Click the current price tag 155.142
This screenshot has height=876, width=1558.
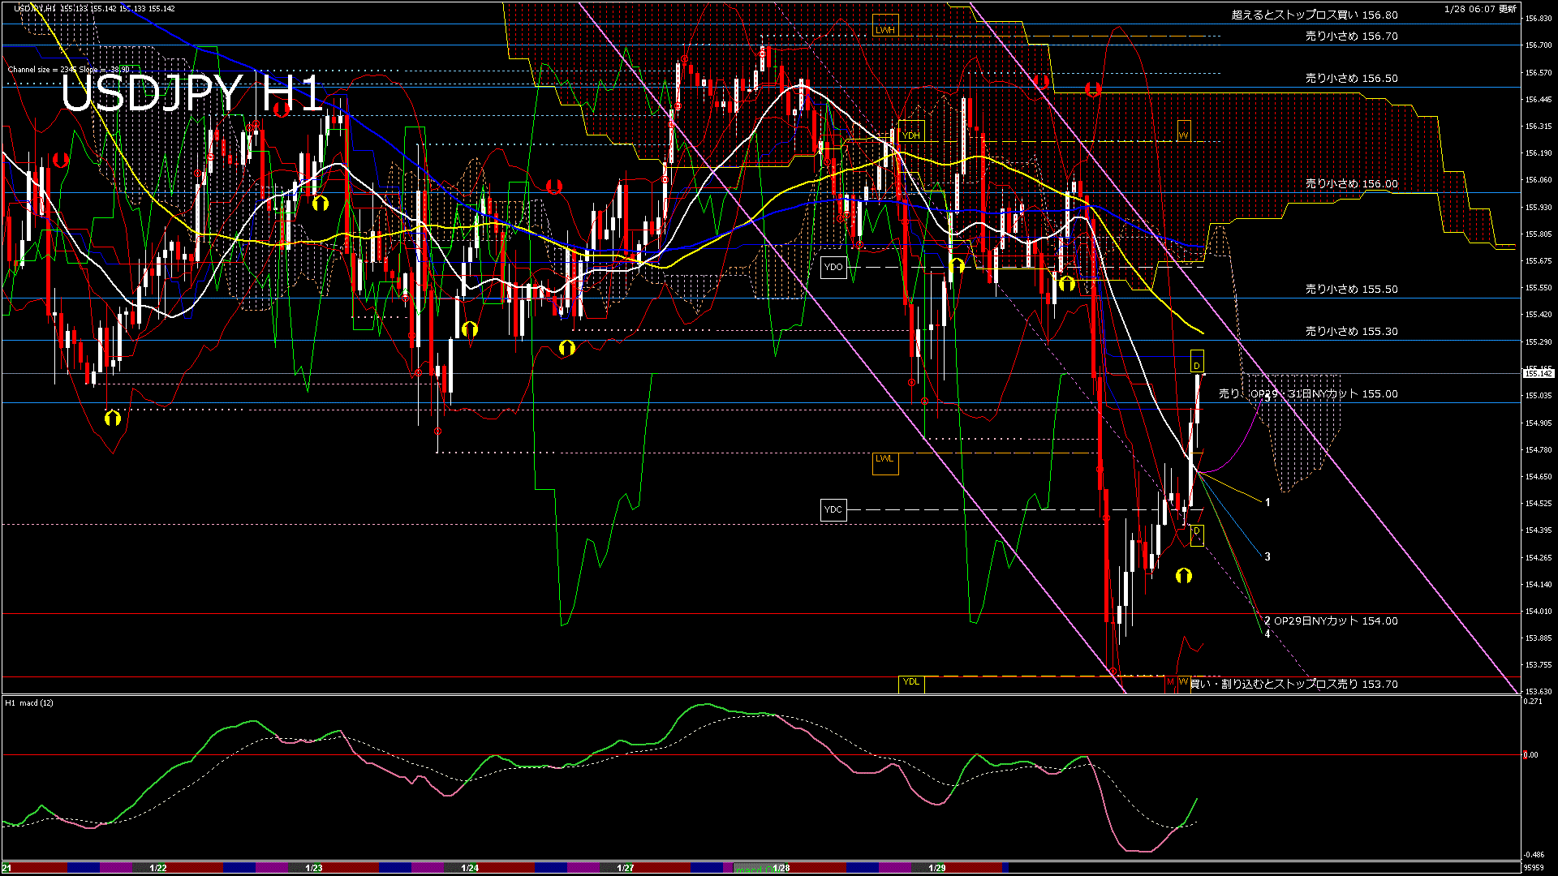pos(1539,373)
